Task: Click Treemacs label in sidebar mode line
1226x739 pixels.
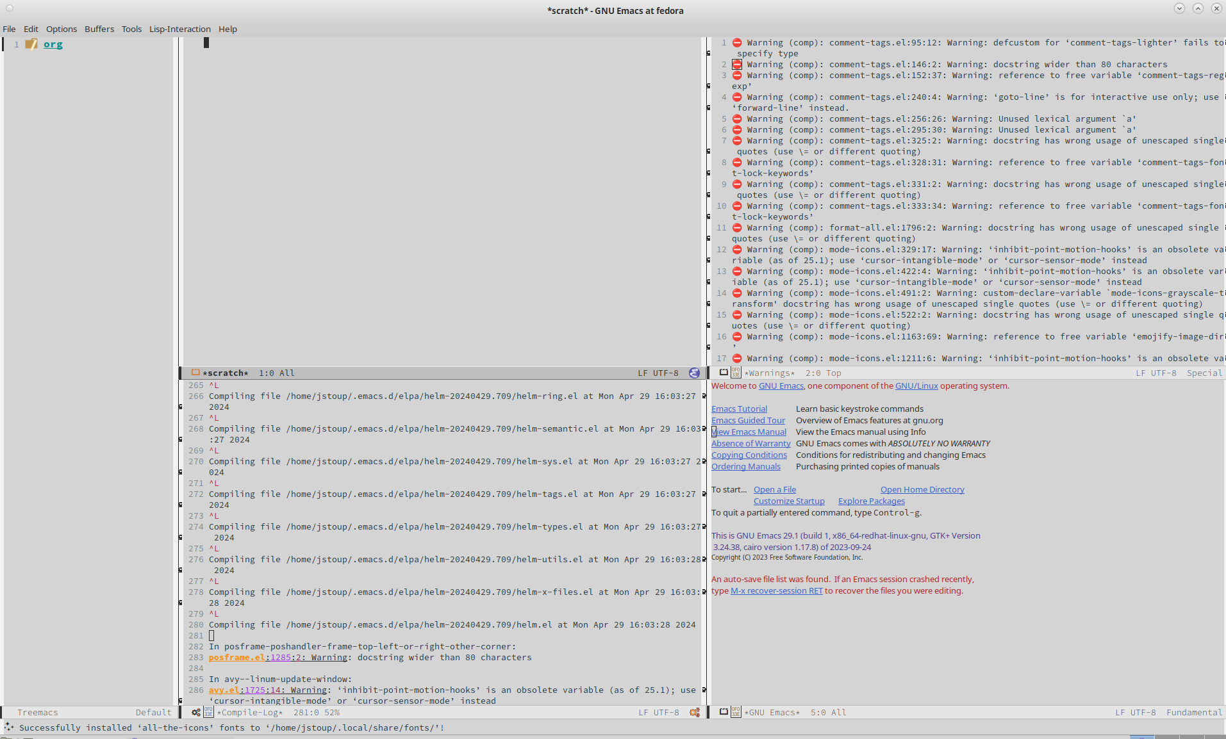Action: point(37,712)
